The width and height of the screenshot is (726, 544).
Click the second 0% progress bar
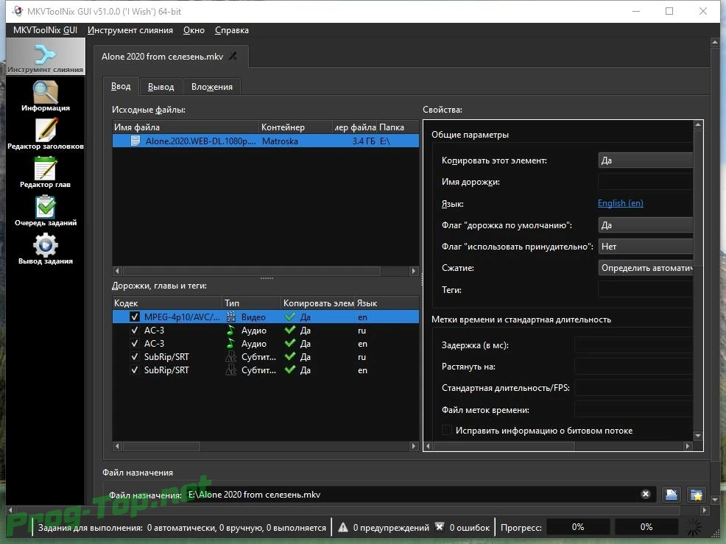pyautogui.click(x=646, y=527)
